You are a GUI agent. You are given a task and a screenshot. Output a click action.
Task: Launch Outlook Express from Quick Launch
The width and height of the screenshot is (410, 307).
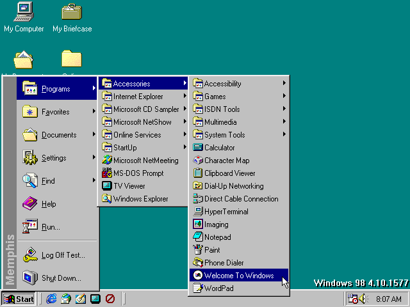66,299
